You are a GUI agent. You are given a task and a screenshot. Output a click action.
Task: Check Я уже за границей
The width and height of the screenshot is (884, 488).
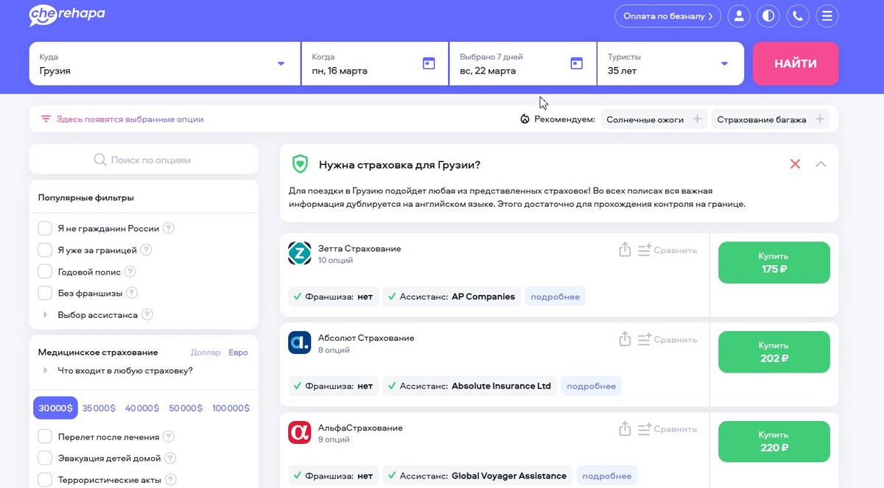(45, 250)
